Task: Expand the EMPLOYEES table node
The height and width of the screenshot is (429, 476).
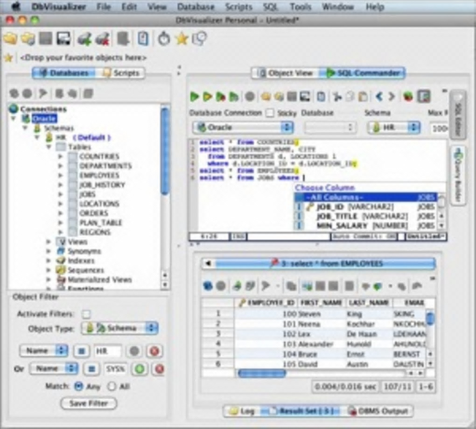Action: tap(60, 175)
